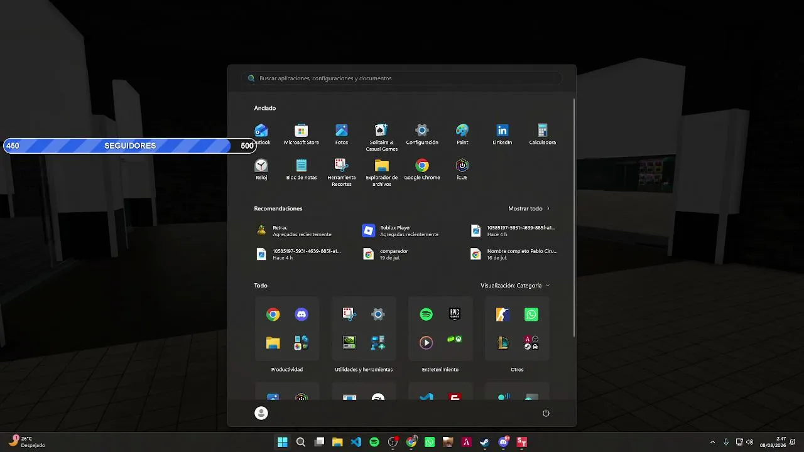Open Visualización: Categoría dropdown
The height and width of the screenshot is (452, 804).
515,286
